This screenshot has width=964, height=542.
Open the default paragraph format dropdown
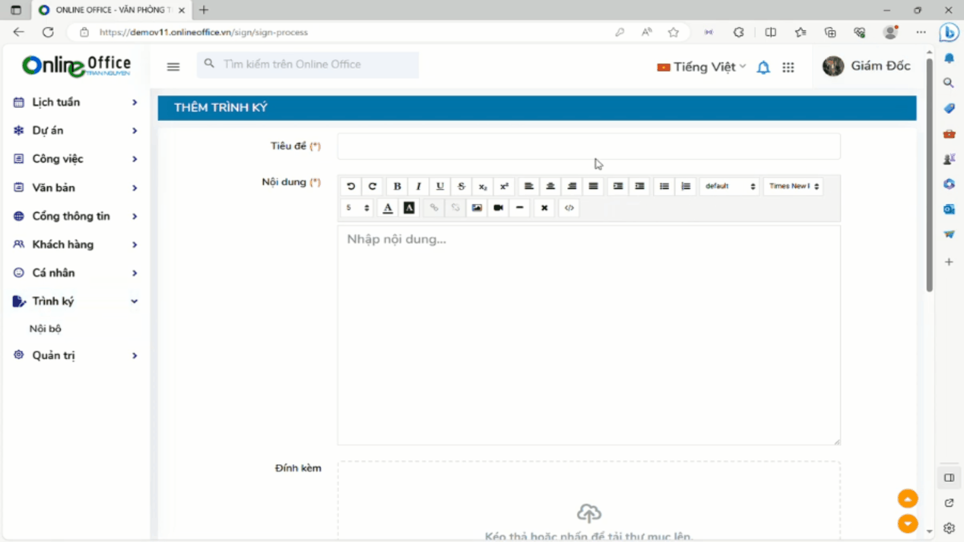tap(730, 186)
